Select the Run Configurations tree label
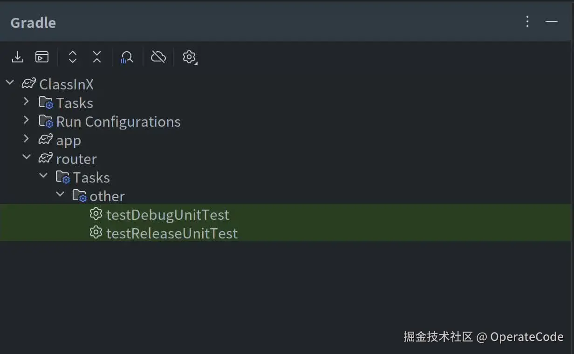This screenshot has height=354, width=574. (118, 122)
